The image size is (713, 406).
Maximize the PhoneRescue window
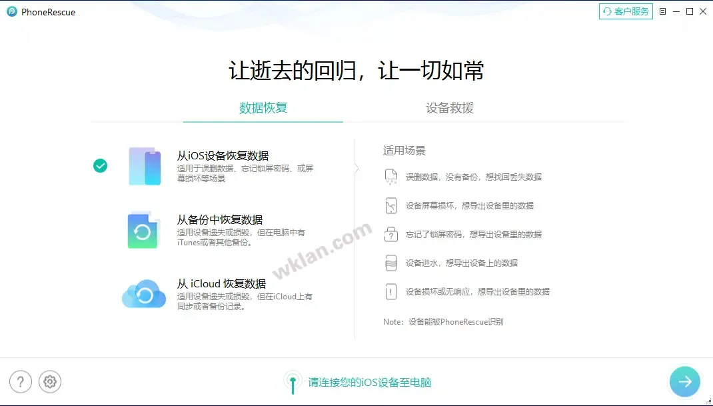click(x=690, y=11)
